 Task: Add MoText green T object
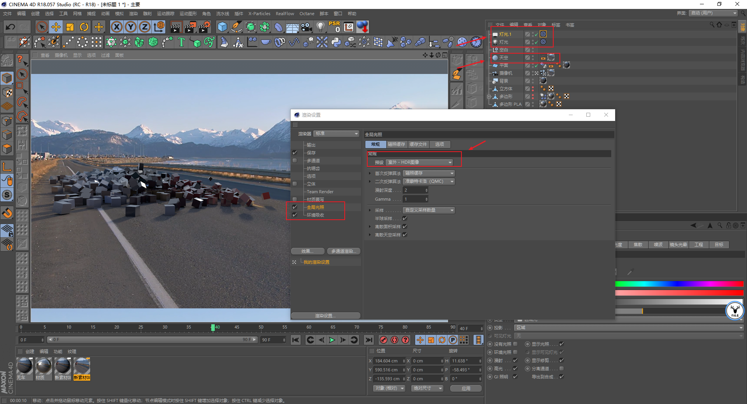(x=181, y=42)
